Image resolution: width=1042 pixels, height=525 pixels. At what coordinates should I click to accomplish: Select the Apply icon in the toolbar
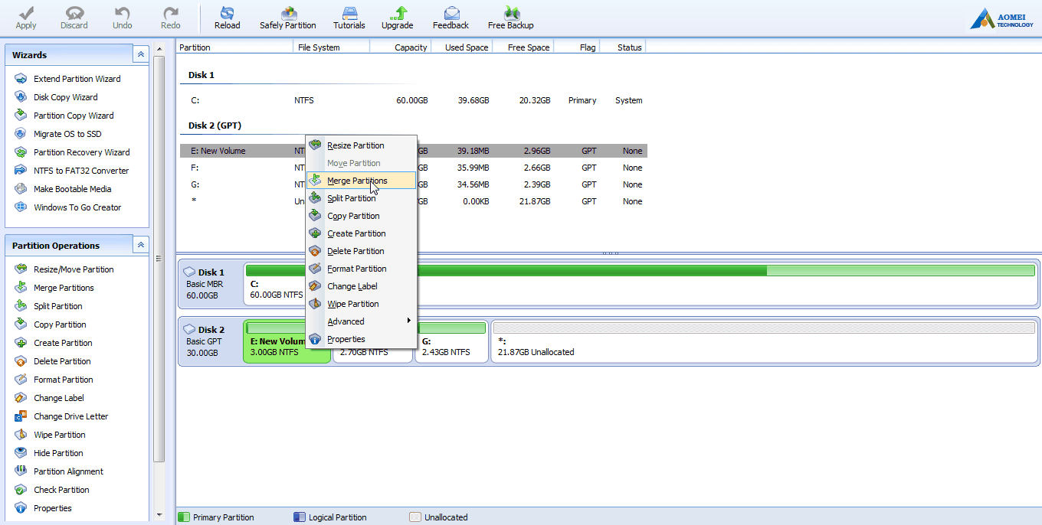pyautogui.click(x=25, y=17)
